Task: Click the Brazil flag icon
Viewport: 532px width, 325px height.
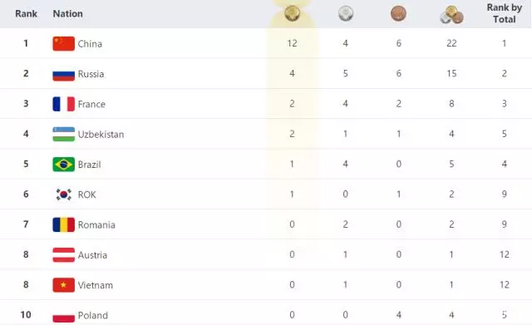Action: [63, 165]
